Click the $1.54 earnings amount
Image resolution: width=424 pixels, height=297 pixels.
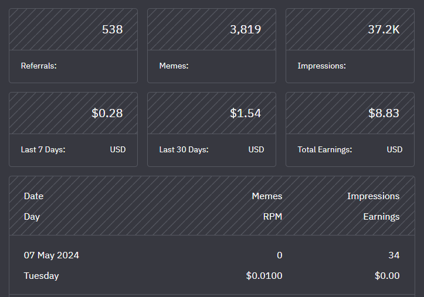(245, 113)
